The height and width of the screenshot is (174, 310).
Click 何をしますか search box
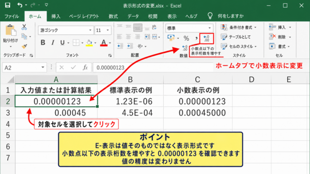click(231, 16)
